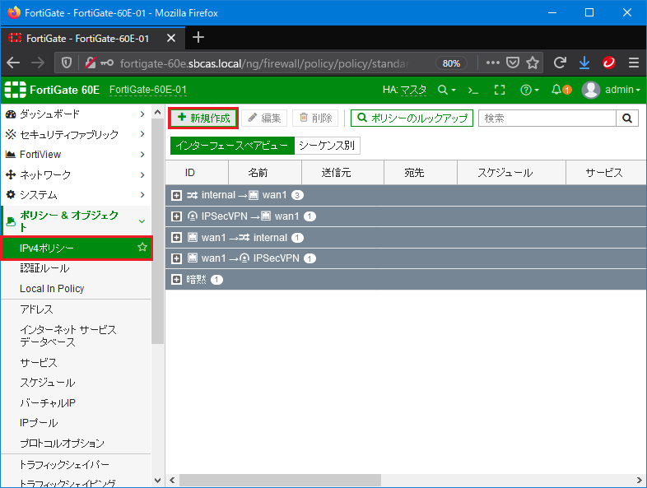647x488 pixels.
Task: Expand システム menu
Action: pos(76,195)
